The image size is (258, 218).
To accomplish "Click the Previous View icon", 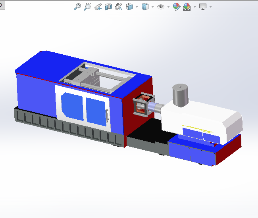I will (x=98, y=7).
